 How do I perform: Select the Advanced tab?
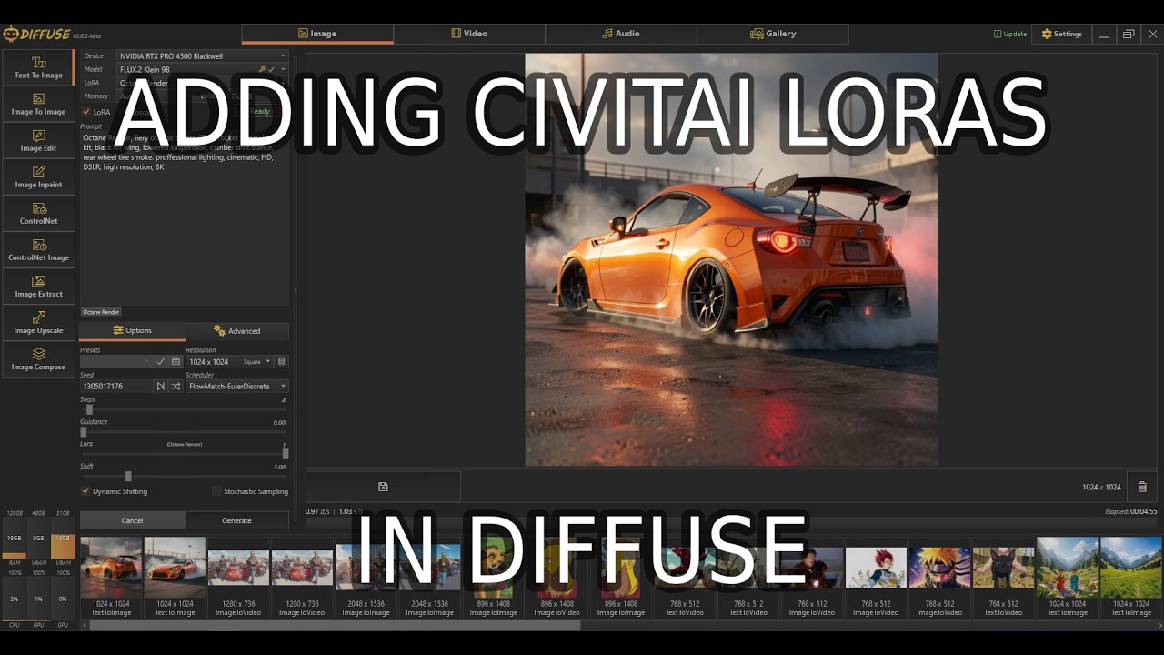(237, 330)
